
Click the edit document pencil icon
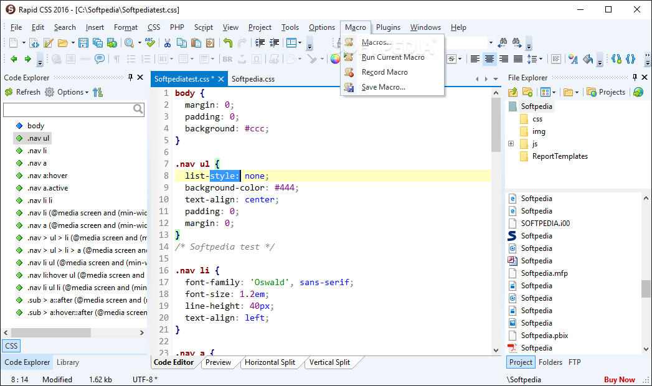click(48, 43)
